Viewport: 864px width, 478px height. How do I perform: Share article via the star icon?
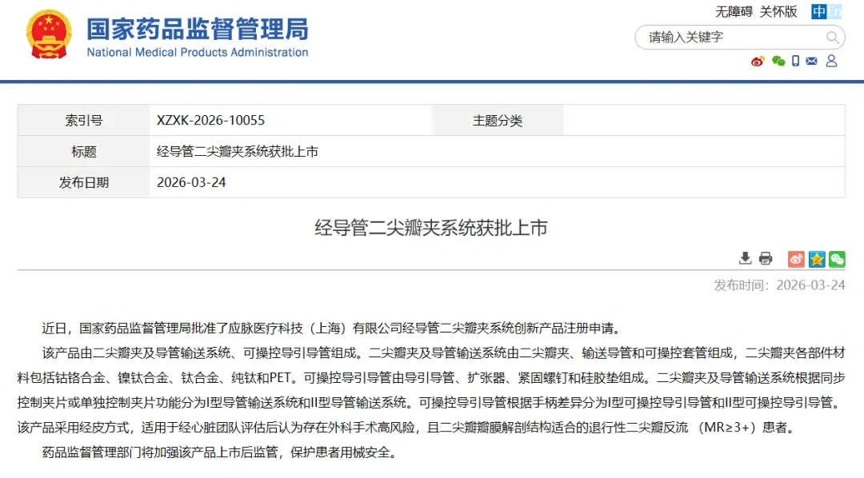[x=817, y=259]
